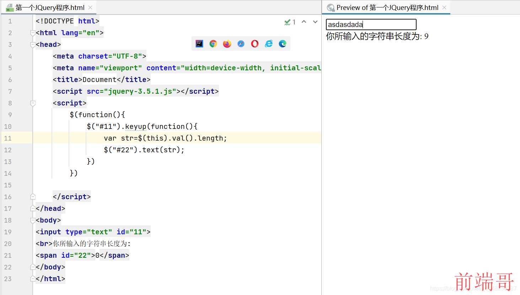The width and height of the screenshot is (520, 295).
Task: Click the closing body tag
Action: tap(50, 267)
